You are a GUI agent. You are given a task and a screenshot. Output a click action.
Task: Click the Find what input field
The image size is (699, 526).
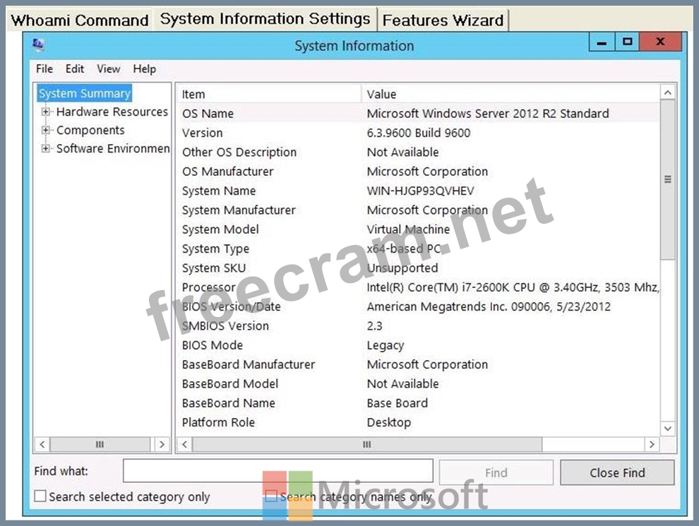pyautogui.click(x=277, y=471)
